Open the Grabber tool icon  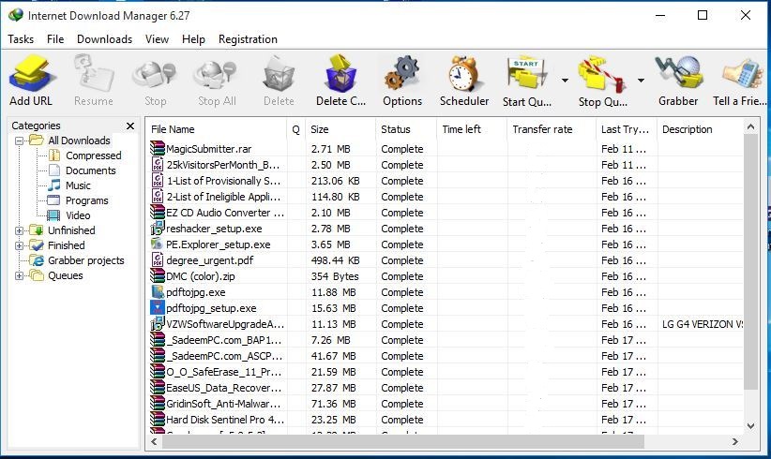(678, 74)
